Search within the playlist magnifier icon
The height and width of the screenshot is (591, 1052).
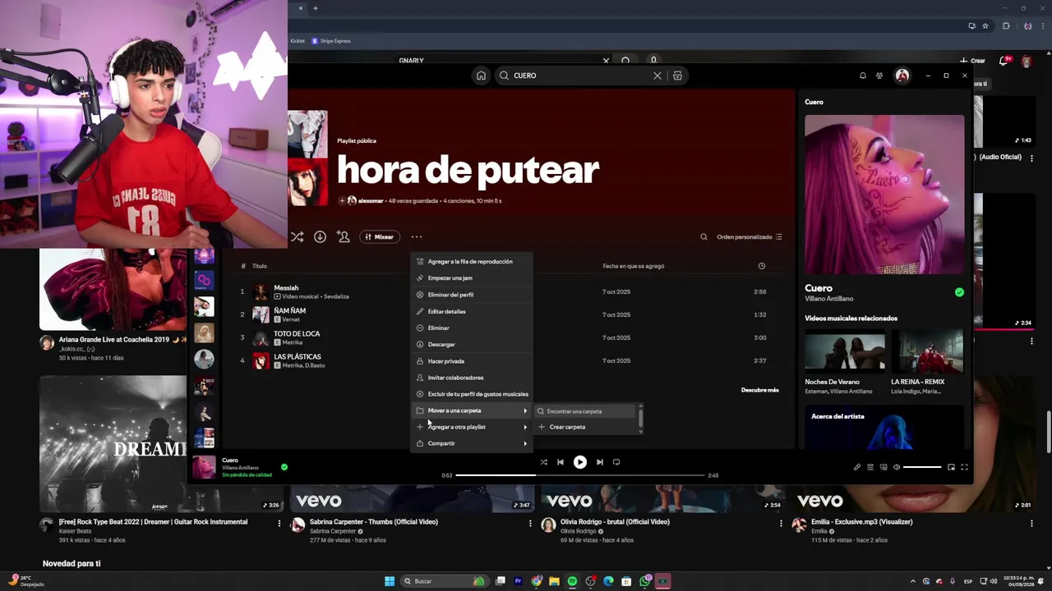(704, 236)
